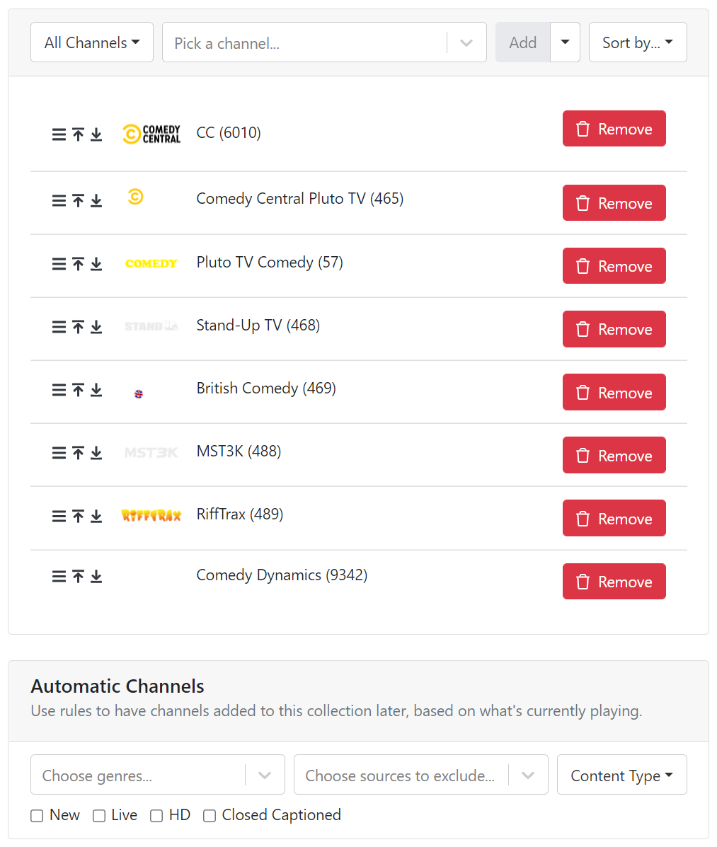Enable the New checkbox

pos(37,816)
